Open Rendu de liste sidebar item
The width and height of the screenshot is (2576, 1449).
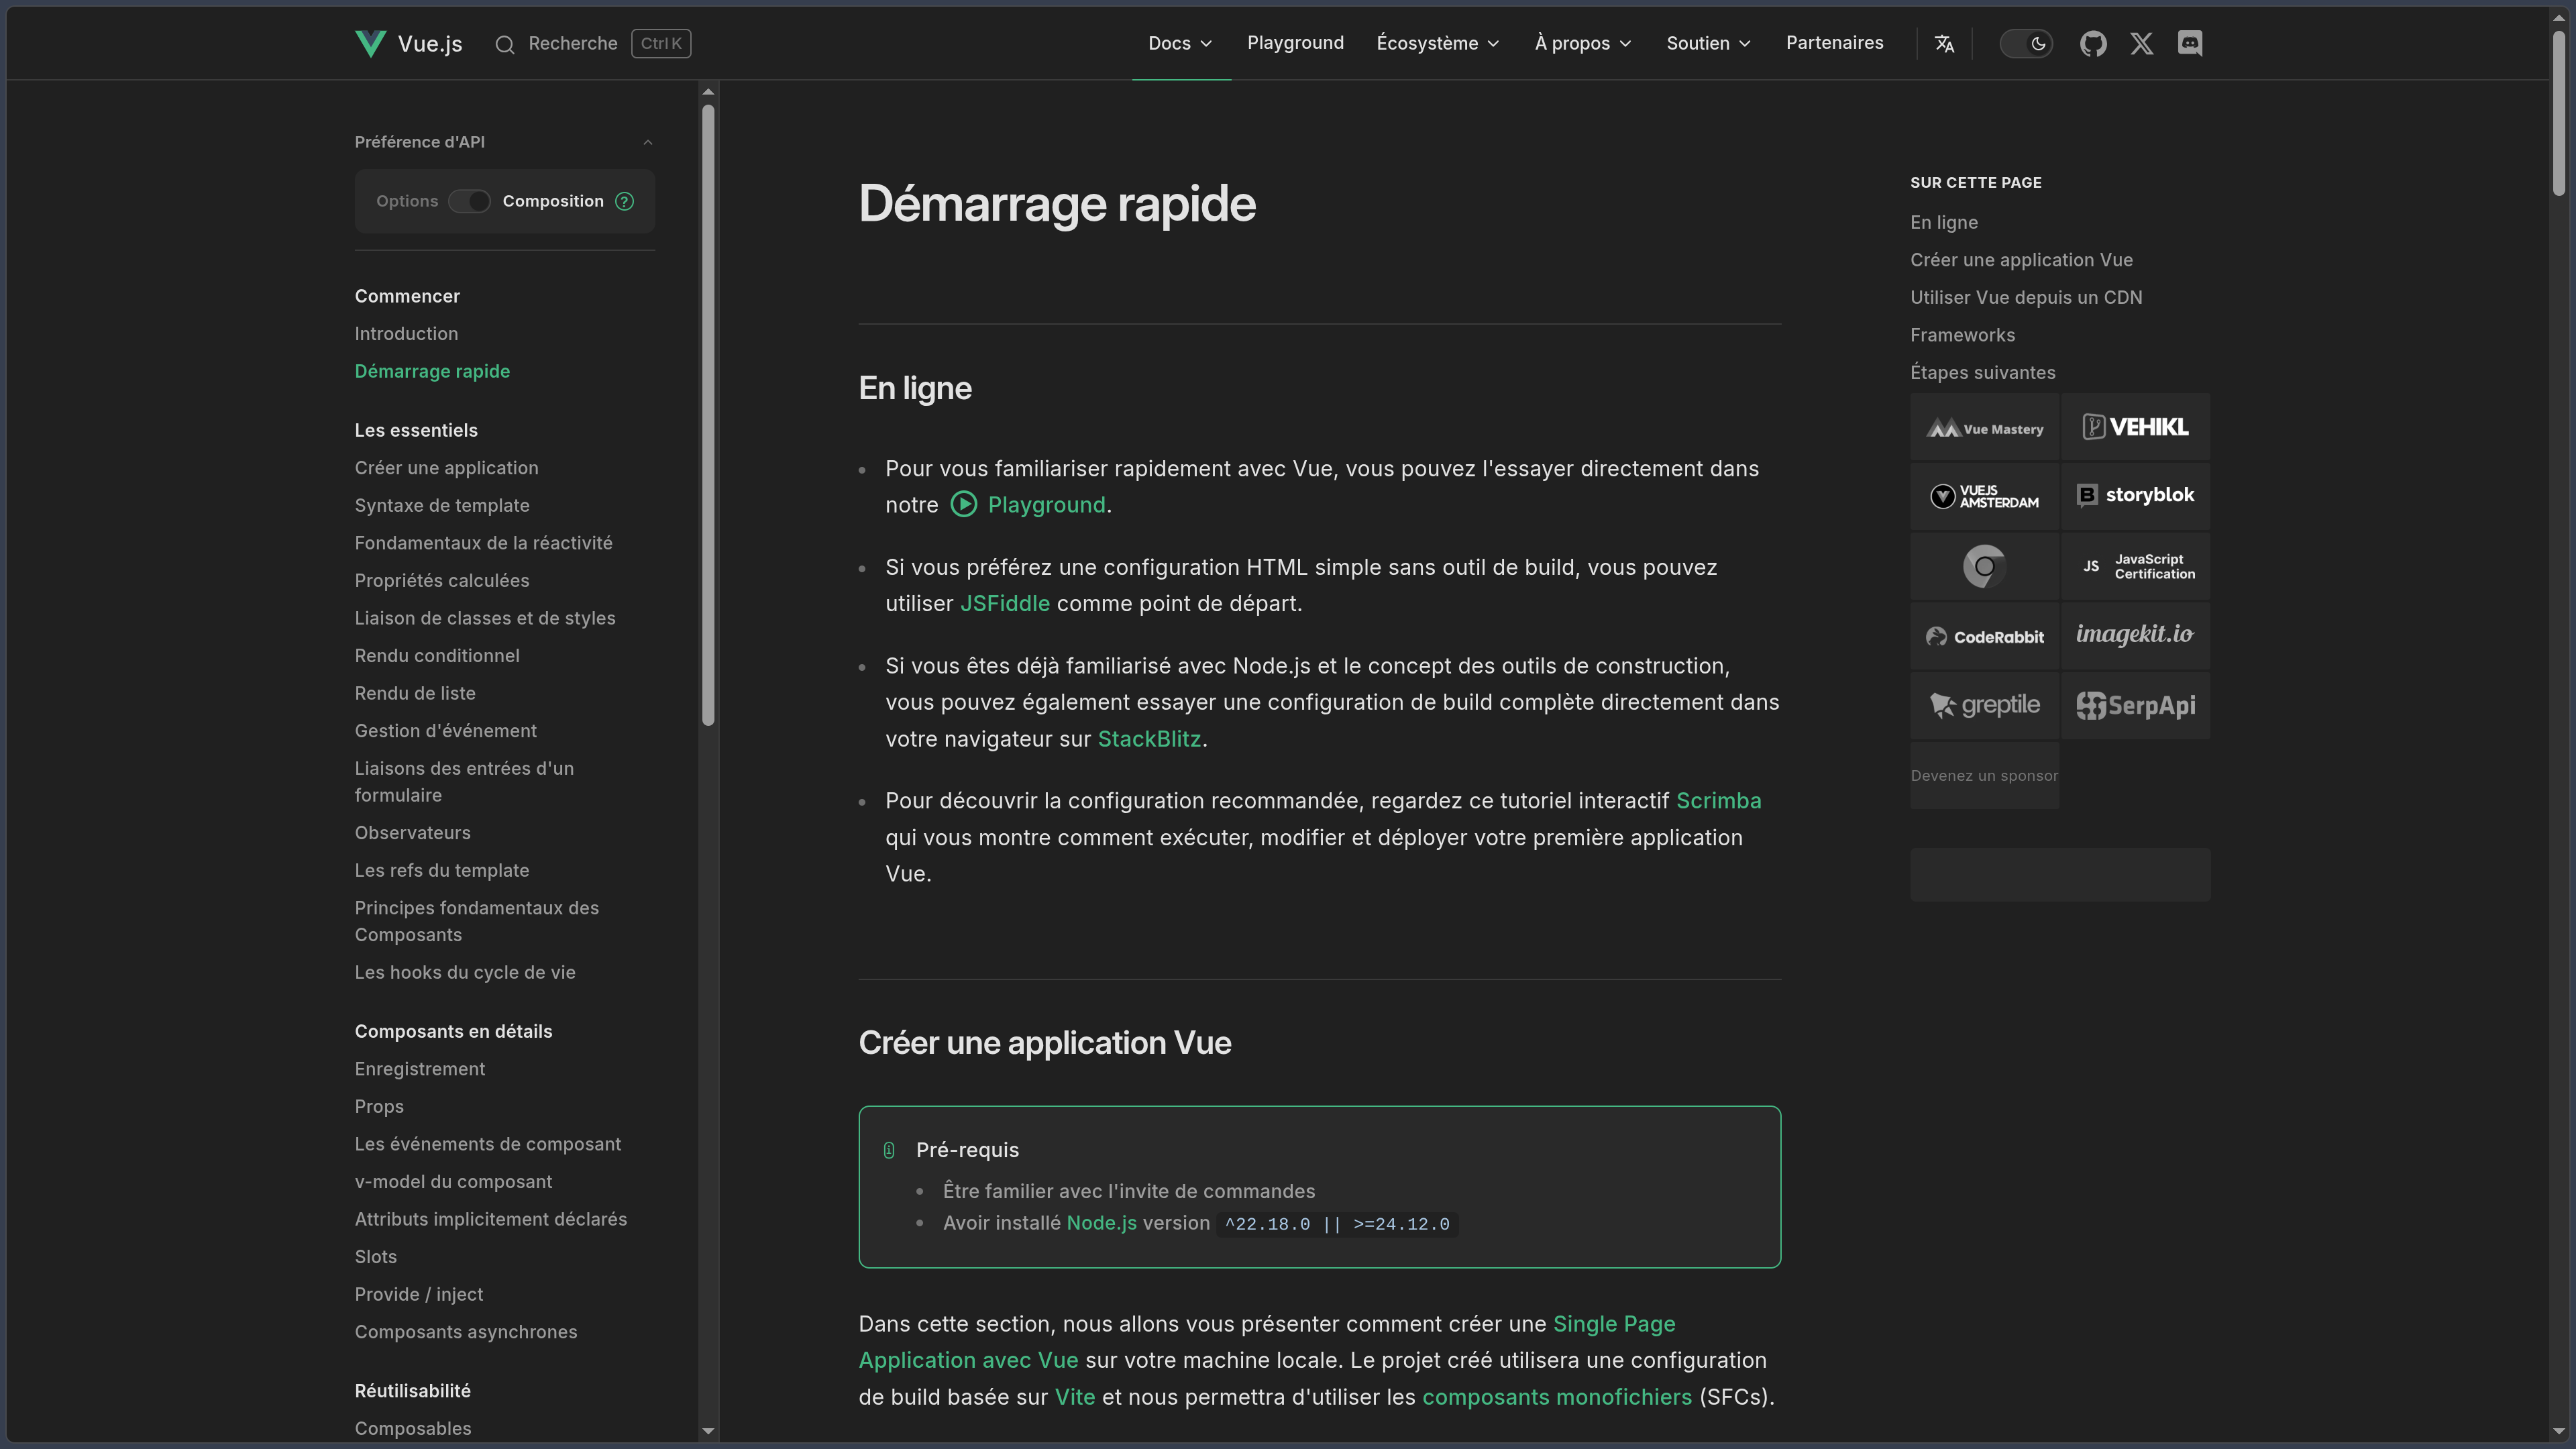[x=415, y=694]
